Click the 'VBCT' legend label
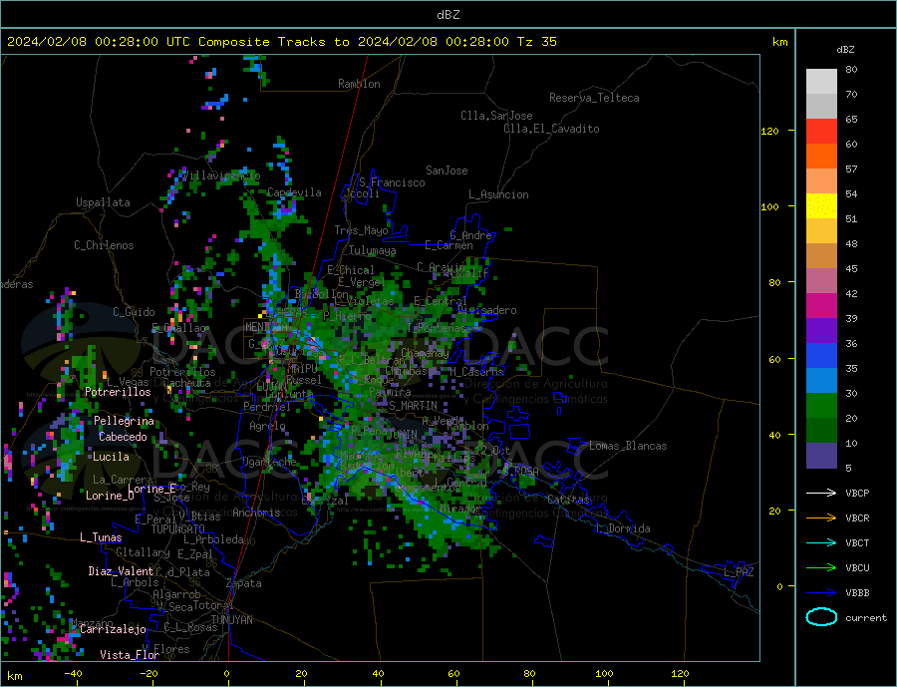 (x=857, y=542)
